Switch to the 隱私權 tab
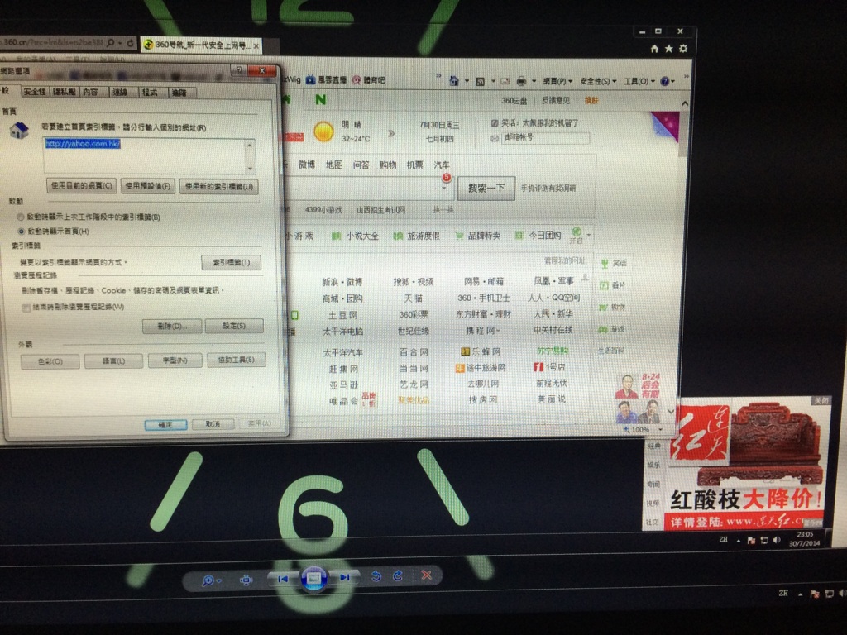This screenshot has width=847, height=635. pos(65,92)
